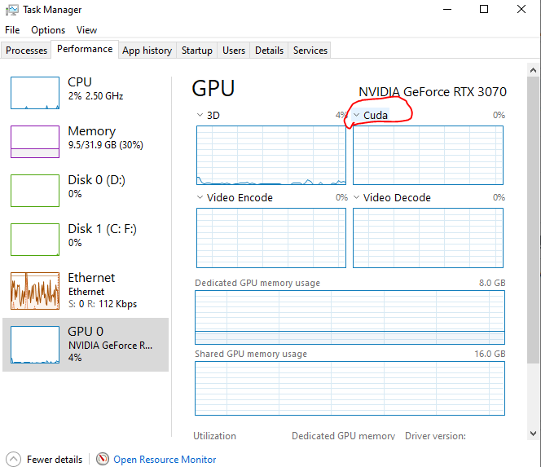
Task: Click the '16.0 GB' shared memory value
Action: tap(490, 354)
